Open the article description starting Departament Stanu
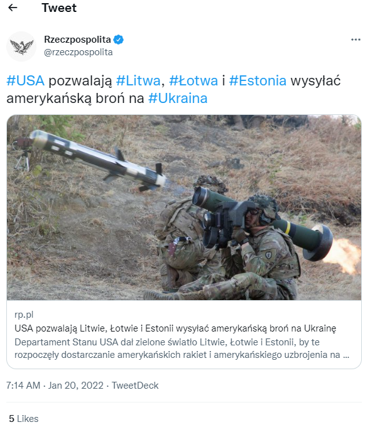Viewport: 370px width, 432px height. pos(182,348)
